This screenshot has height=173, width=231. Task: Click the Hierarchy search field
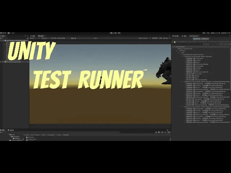tap(16, 38)
